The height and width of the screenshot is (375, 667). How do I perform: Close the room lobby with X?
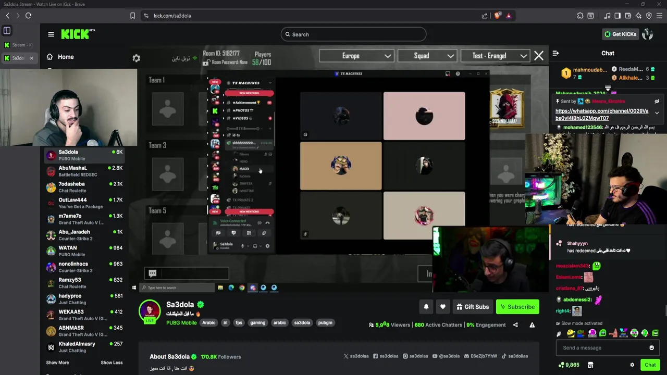click(539, 56)
